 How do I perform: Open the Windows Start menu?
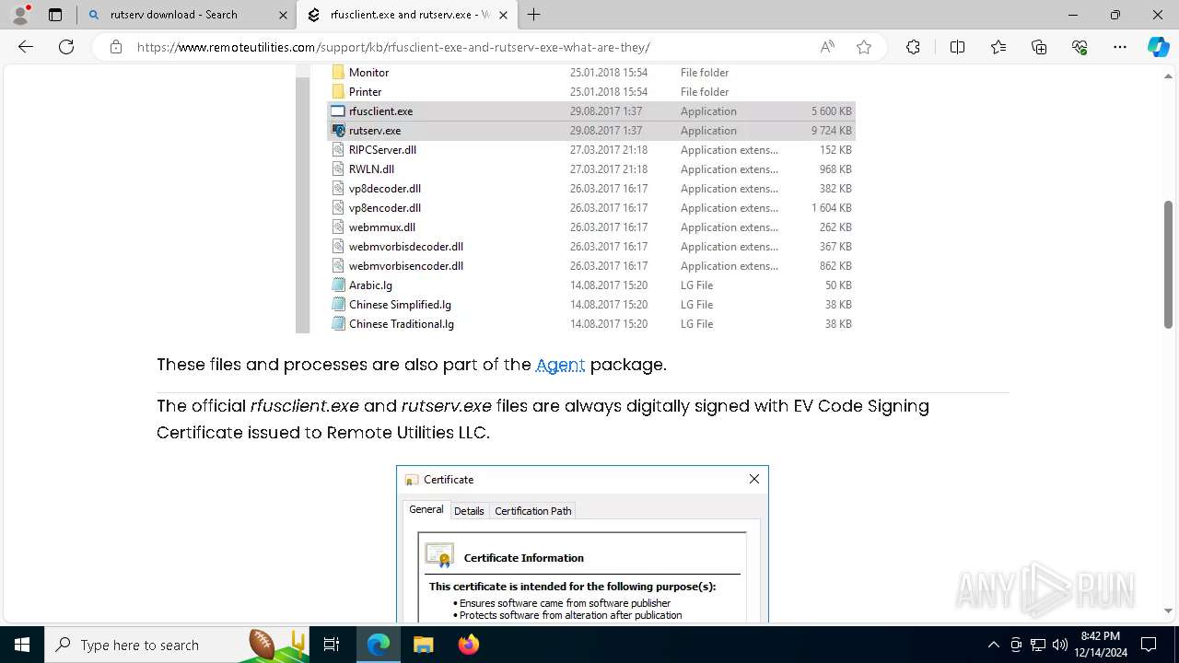(x=22, y=645)
